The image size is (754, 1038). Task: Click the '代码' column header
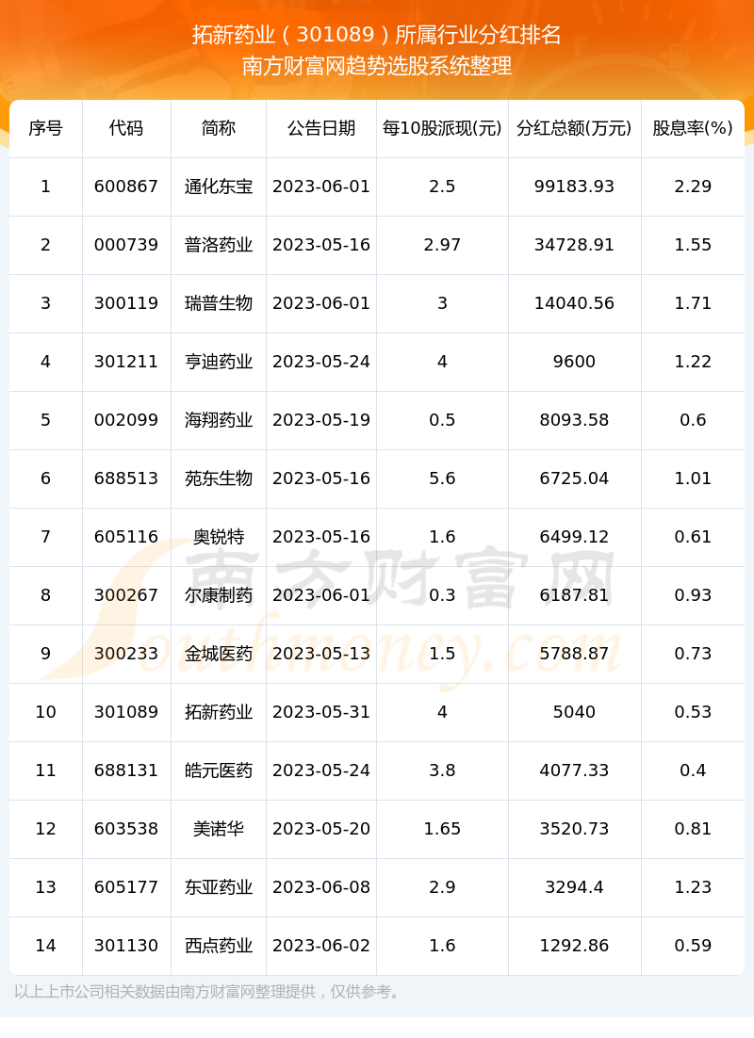126,128
